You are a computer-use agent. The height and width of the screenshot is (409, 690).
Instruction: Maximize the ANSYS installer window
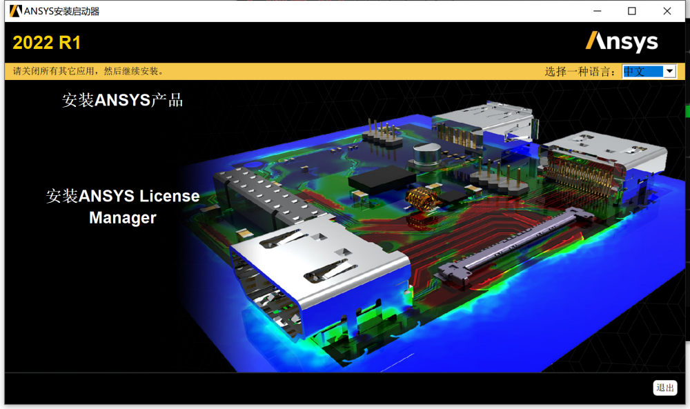pos(632,11)
